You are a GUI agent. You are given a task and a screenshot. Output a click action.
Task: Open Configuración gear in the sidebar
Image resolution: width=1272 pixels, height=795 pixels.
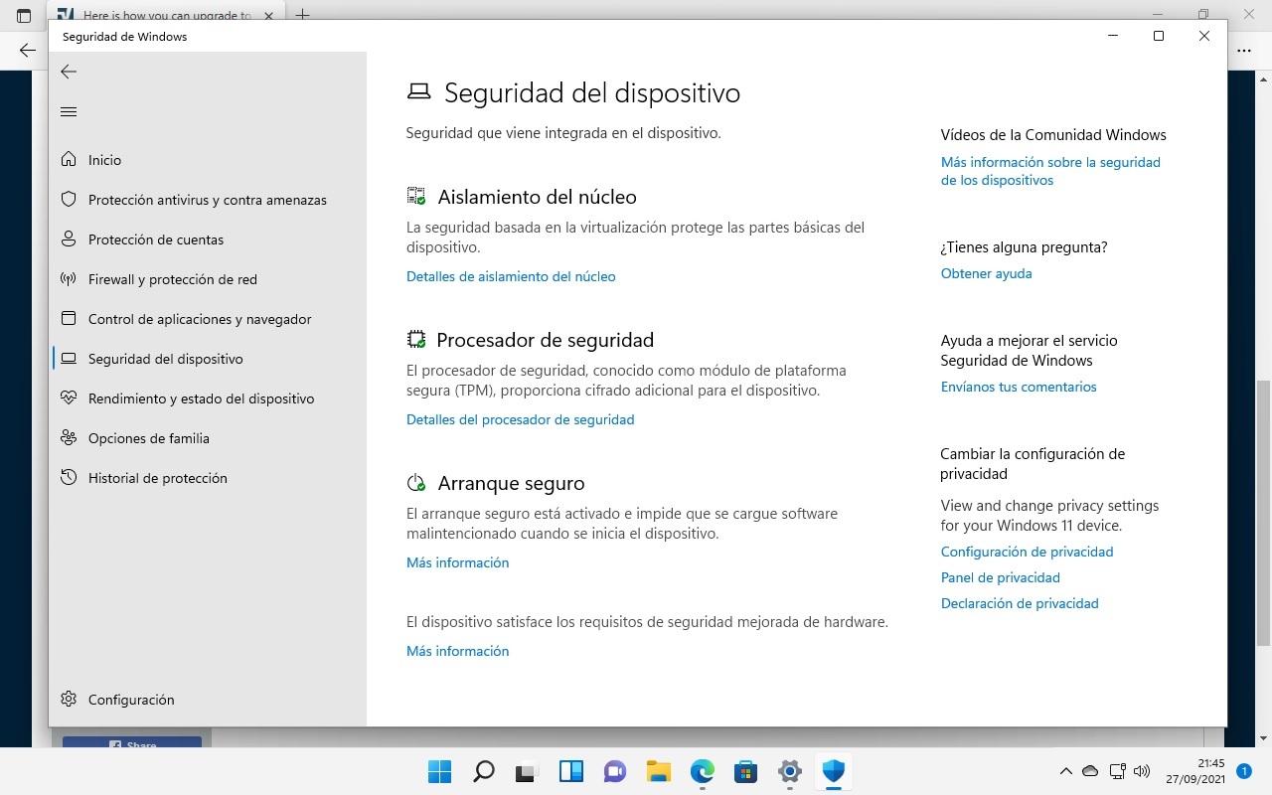69,700
